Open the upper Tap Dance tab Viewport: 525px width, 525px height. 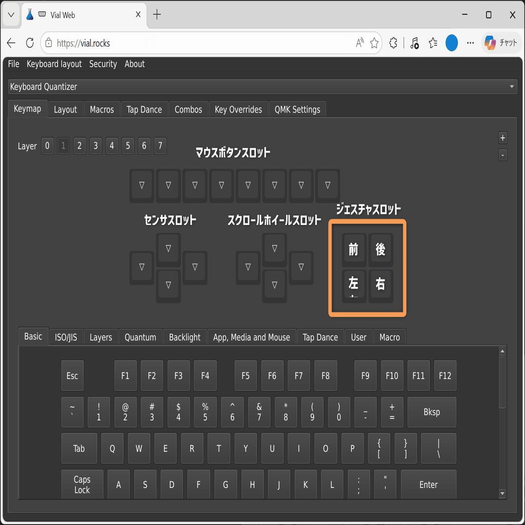click(x=144, y=109)
